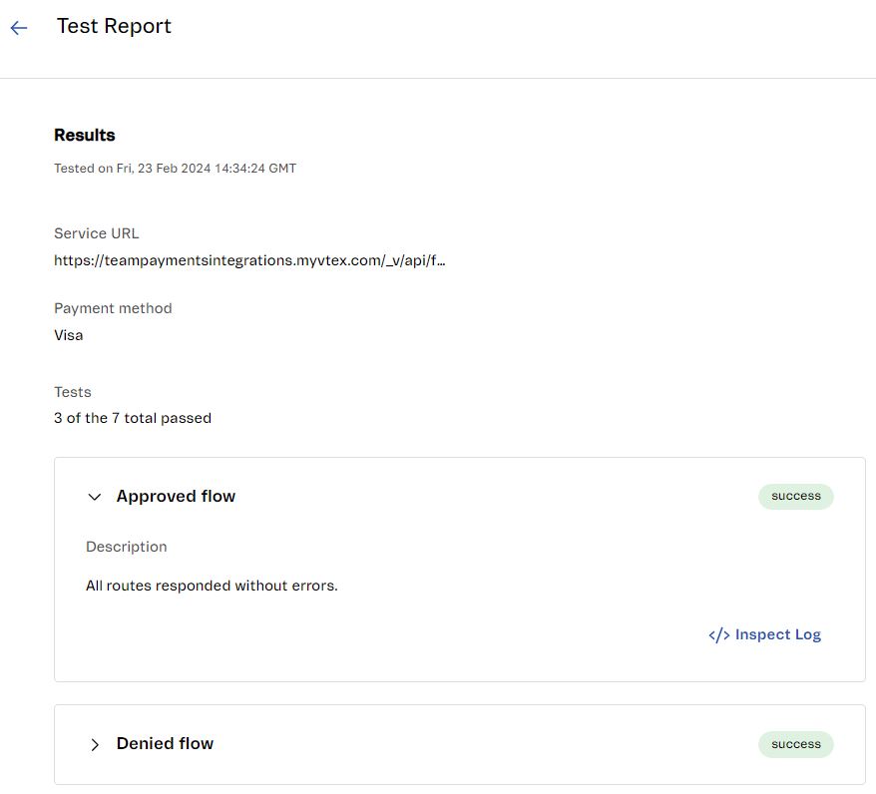Image resolution: width=876 pixels, height=794 pixels.
Task: Click the '3 of the 7 total passed' text
Action: tap(132, 418)
